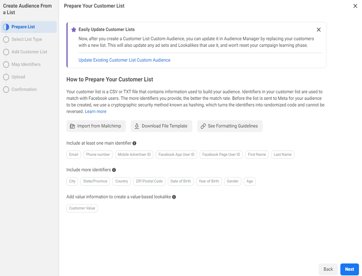Open the Confirmation step
The width and height of the screenshot is (362, 276).
pos(24,90)
